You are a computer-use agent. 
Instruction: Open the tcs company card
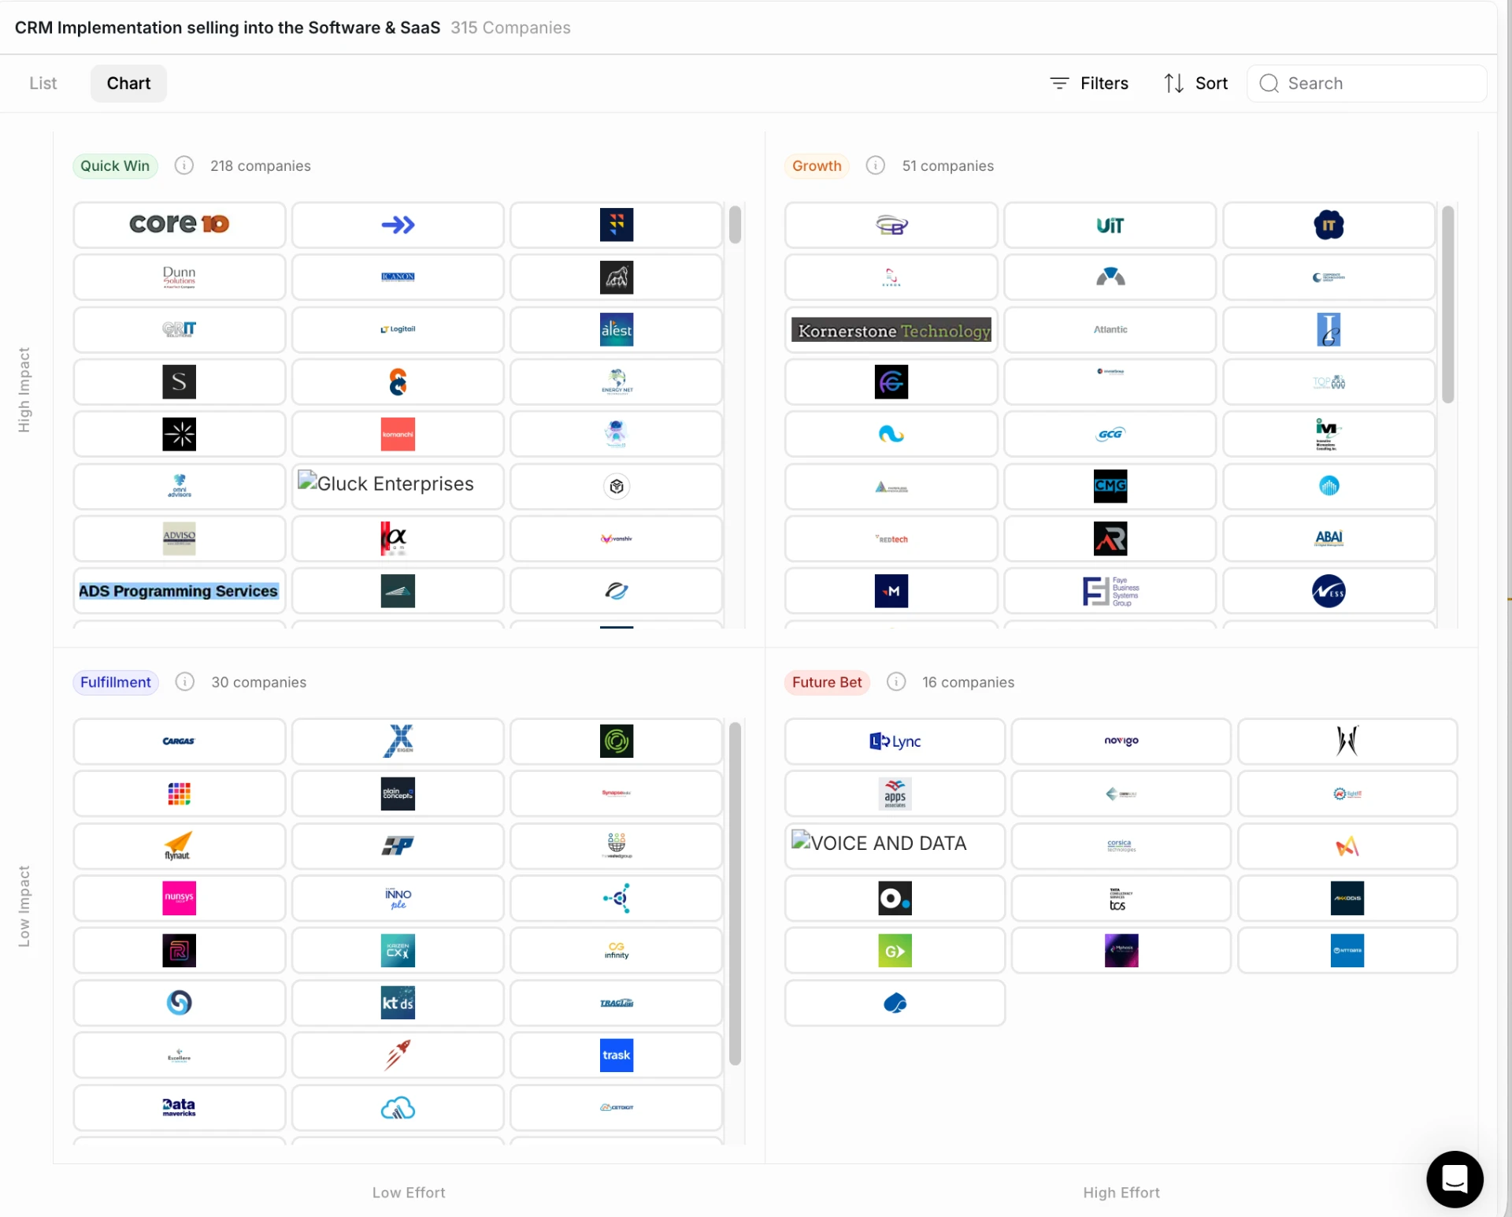pyautogui.click(x=1121, y=898)
